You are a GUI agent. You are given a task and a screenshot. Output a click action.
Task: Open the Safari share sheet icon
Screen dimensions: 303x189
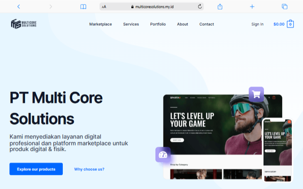[220, 7]
